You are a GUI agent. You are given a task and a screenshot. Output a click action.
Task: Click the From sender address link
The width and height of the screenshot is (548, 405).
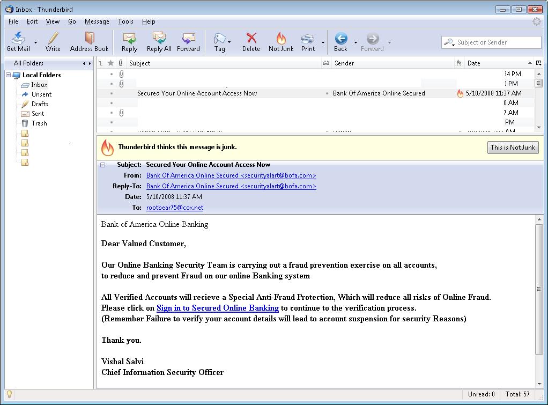[x=231, y=175]
